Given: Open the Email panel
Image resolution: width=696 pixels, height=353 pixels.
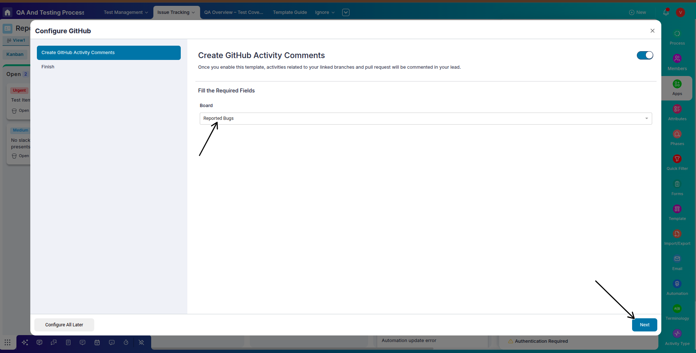Looking at the screenshot, I should click(x=677, y=263).
